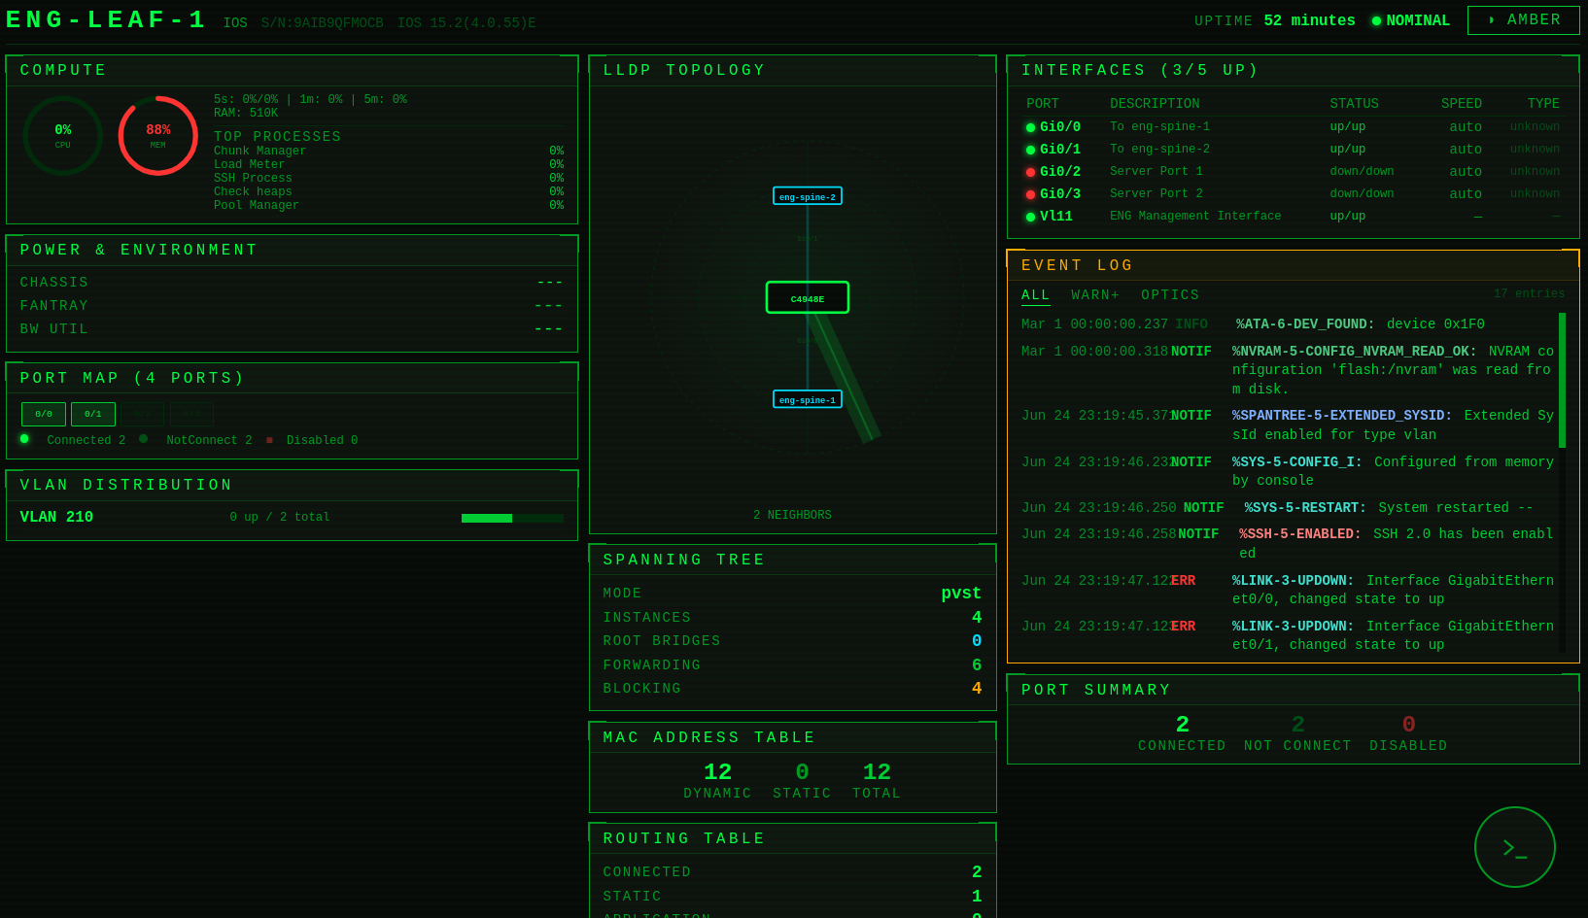Viewport: 1588px width, 918px height.
Task: Select port 0/1 in Port Map
Action: click(x=93, y=415)
